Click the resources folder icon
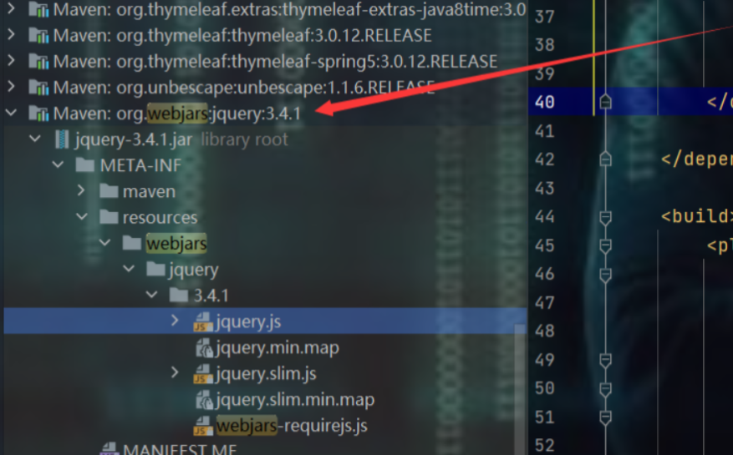This screenshot has height=455, width=733. tap(109, 217)
